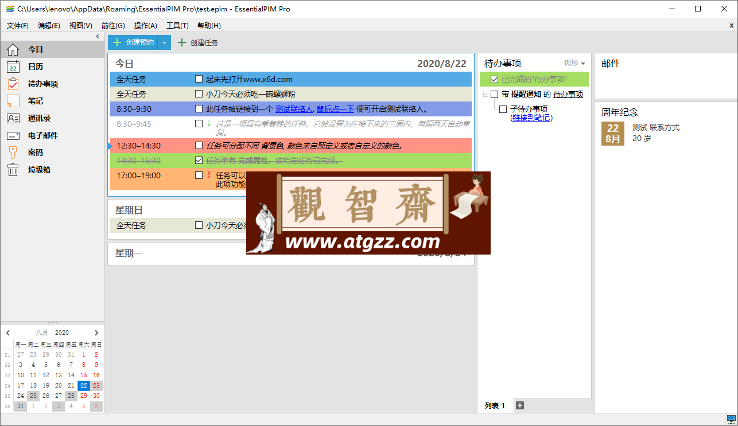Tick the 星期日 all-day task checkbox
Viewport: 738px width, 426px height.
199,225
